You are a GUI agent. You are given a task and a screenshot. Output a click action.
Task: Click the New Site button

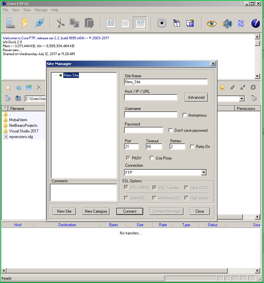click(x=64, y=211)
